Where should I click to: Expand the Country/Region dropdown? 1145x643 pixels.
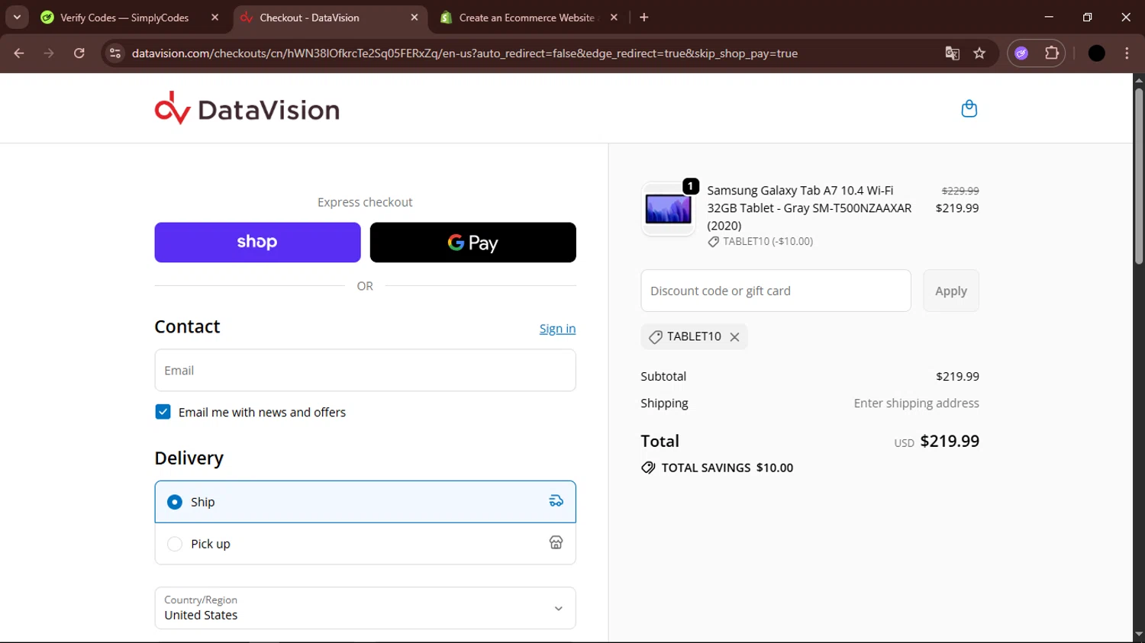click(365, 608)
